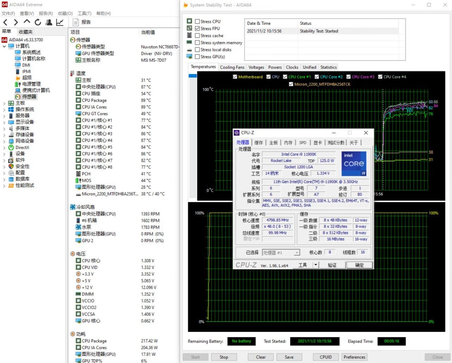Open the 文件(F) menu

(8, 13)
